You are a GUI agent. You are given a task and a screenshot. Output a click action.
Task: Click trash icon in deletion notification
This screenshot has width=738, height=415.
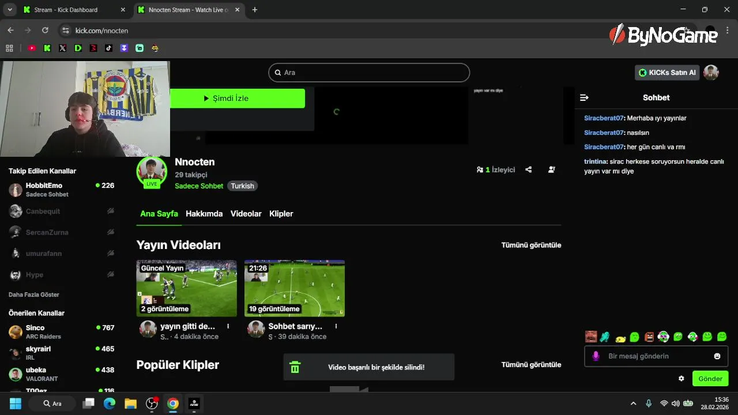pos(295,367)
